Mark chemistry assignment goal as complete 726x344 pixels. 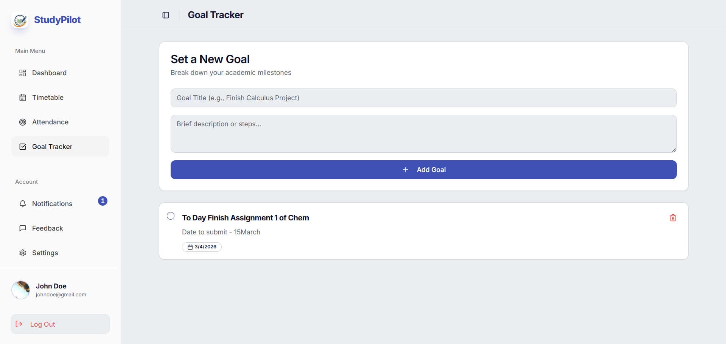click(171, 216)
